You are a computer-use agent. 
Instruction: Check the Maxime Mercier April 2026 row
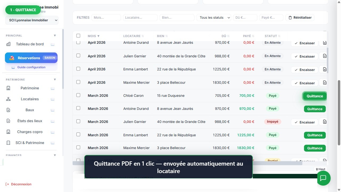(x=78, y=82)
